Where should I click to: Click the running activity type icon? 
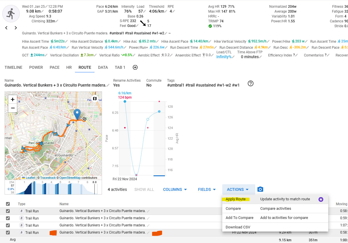coord(11,13)
